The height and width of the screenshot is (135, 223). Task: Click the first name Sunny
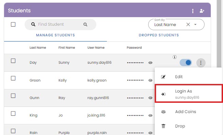click(64, 63)
